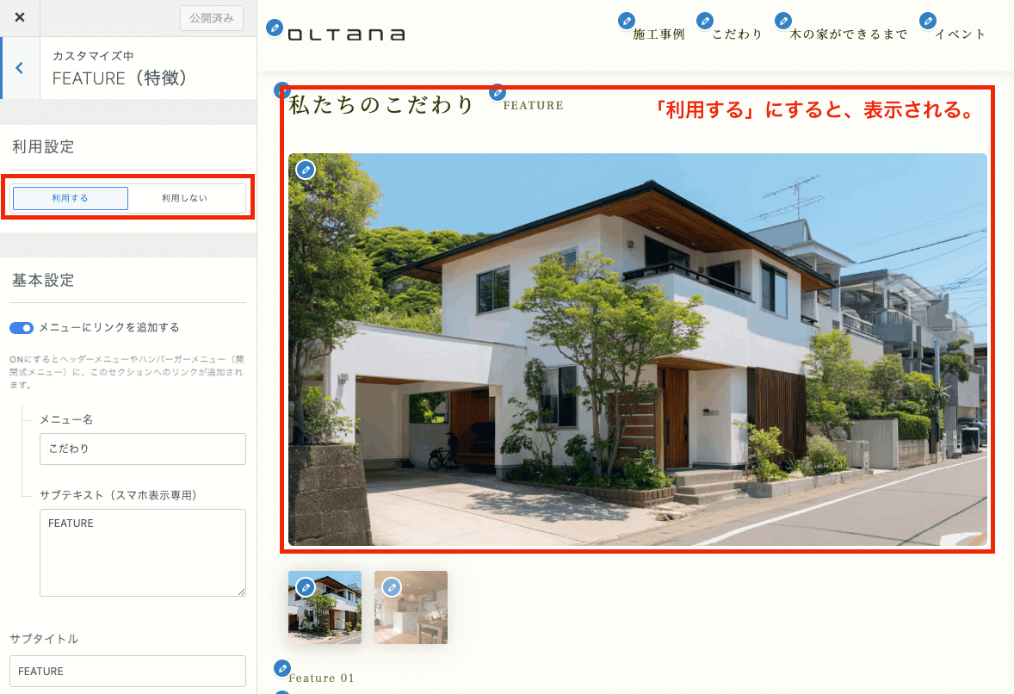
Task: Click the FEATURE（特徴） panel title
Action: coord(120,78)
